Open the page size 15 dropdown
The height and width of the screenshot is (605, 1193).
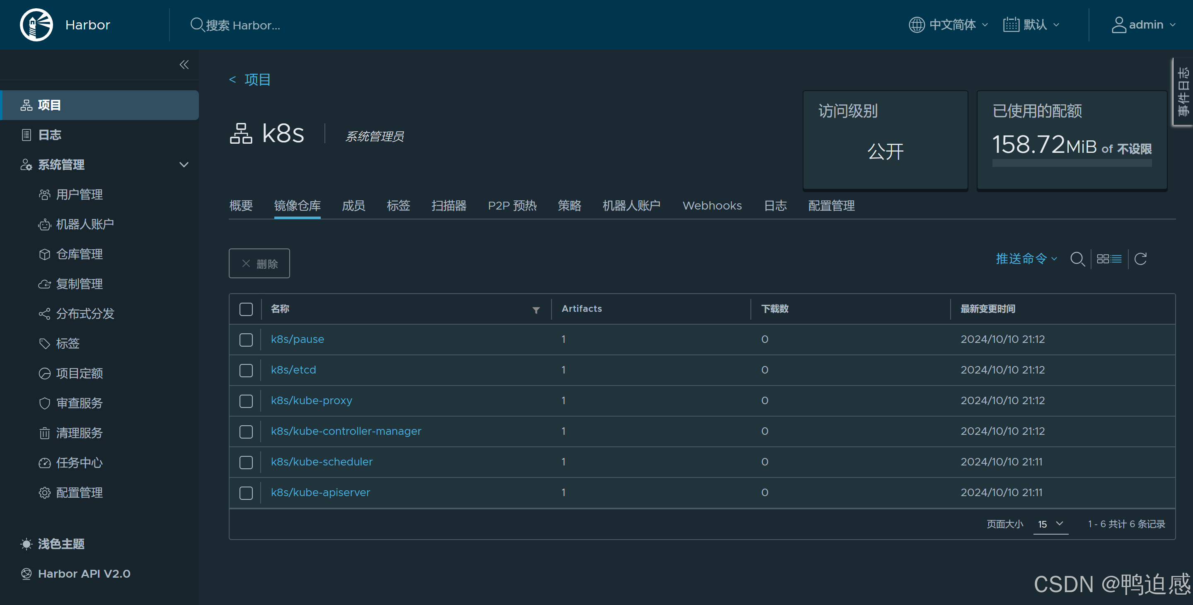(x=1050, y=524)
